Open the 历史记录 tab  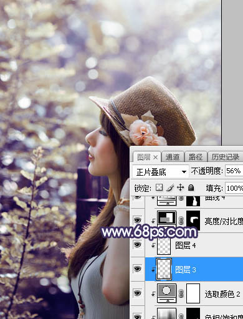tap(226, 157)
